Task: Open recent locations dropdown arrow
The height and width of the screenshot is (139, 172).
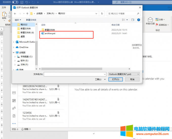Action: (x=24, y=14)
